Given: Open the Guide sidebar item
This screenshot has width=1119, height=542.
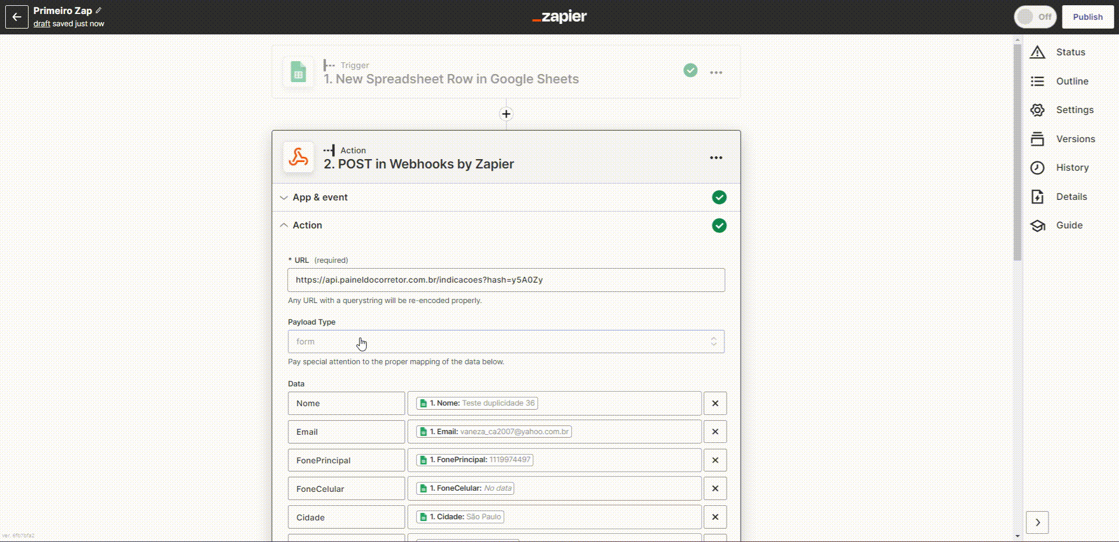Looking at the screenshot, I should pyautogui.click(x=1069, y=226).
